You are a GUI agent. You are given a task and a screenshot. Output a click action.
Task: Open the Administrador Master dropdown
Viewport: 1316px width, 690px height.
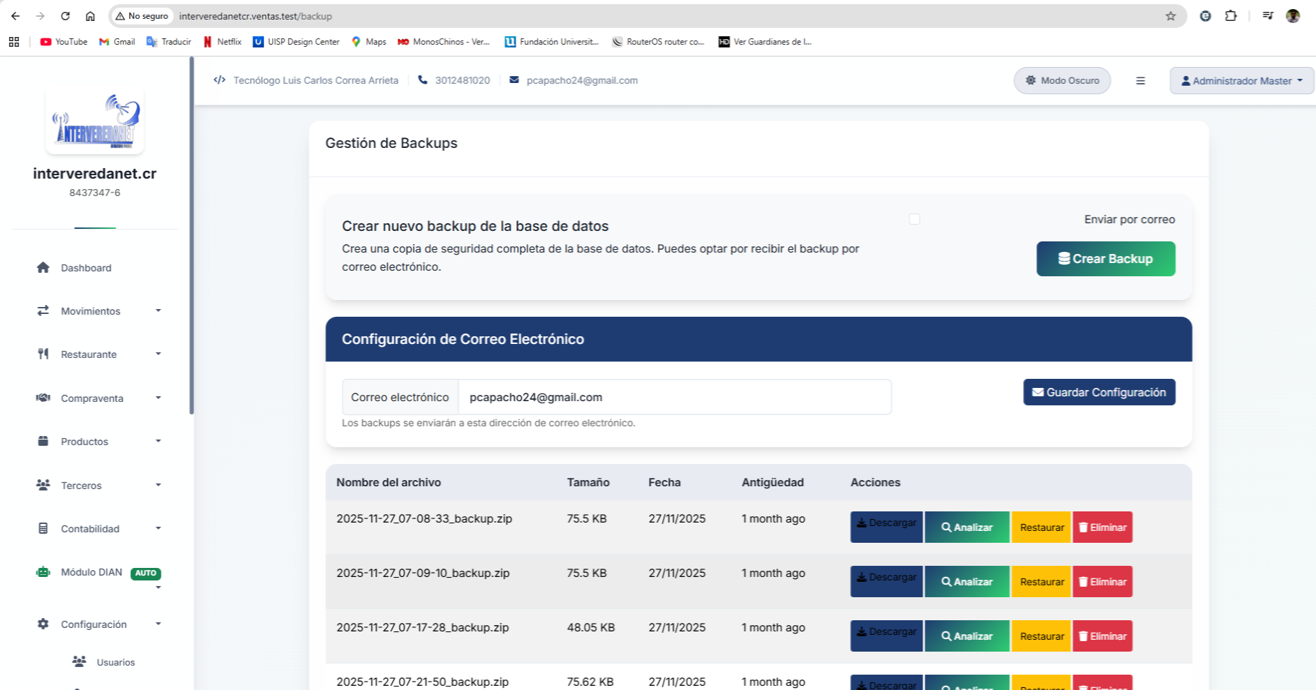[x=1241, y=80]
